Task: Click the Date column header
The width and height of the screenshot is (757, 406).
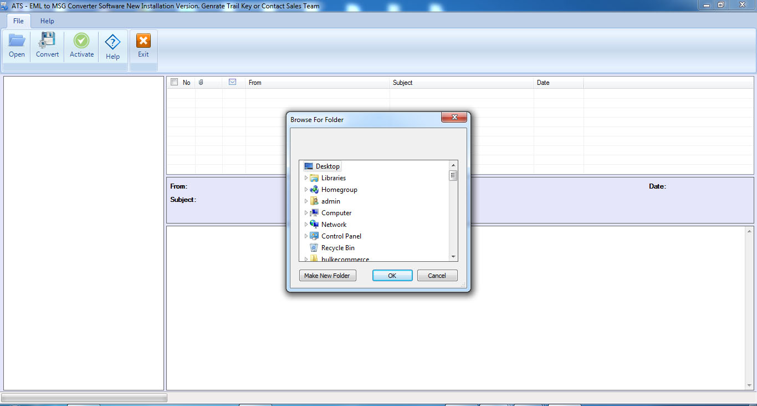Action: point(559,83)
